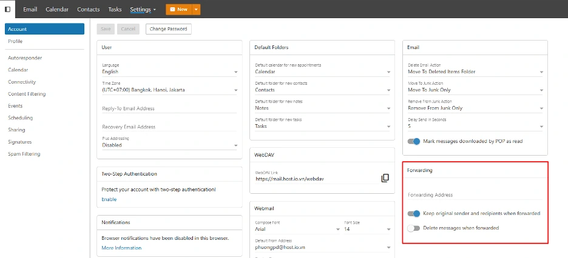Screen dimensions: 568x258
Task: Click the Default Folders heading
Action: pos(271,47)
